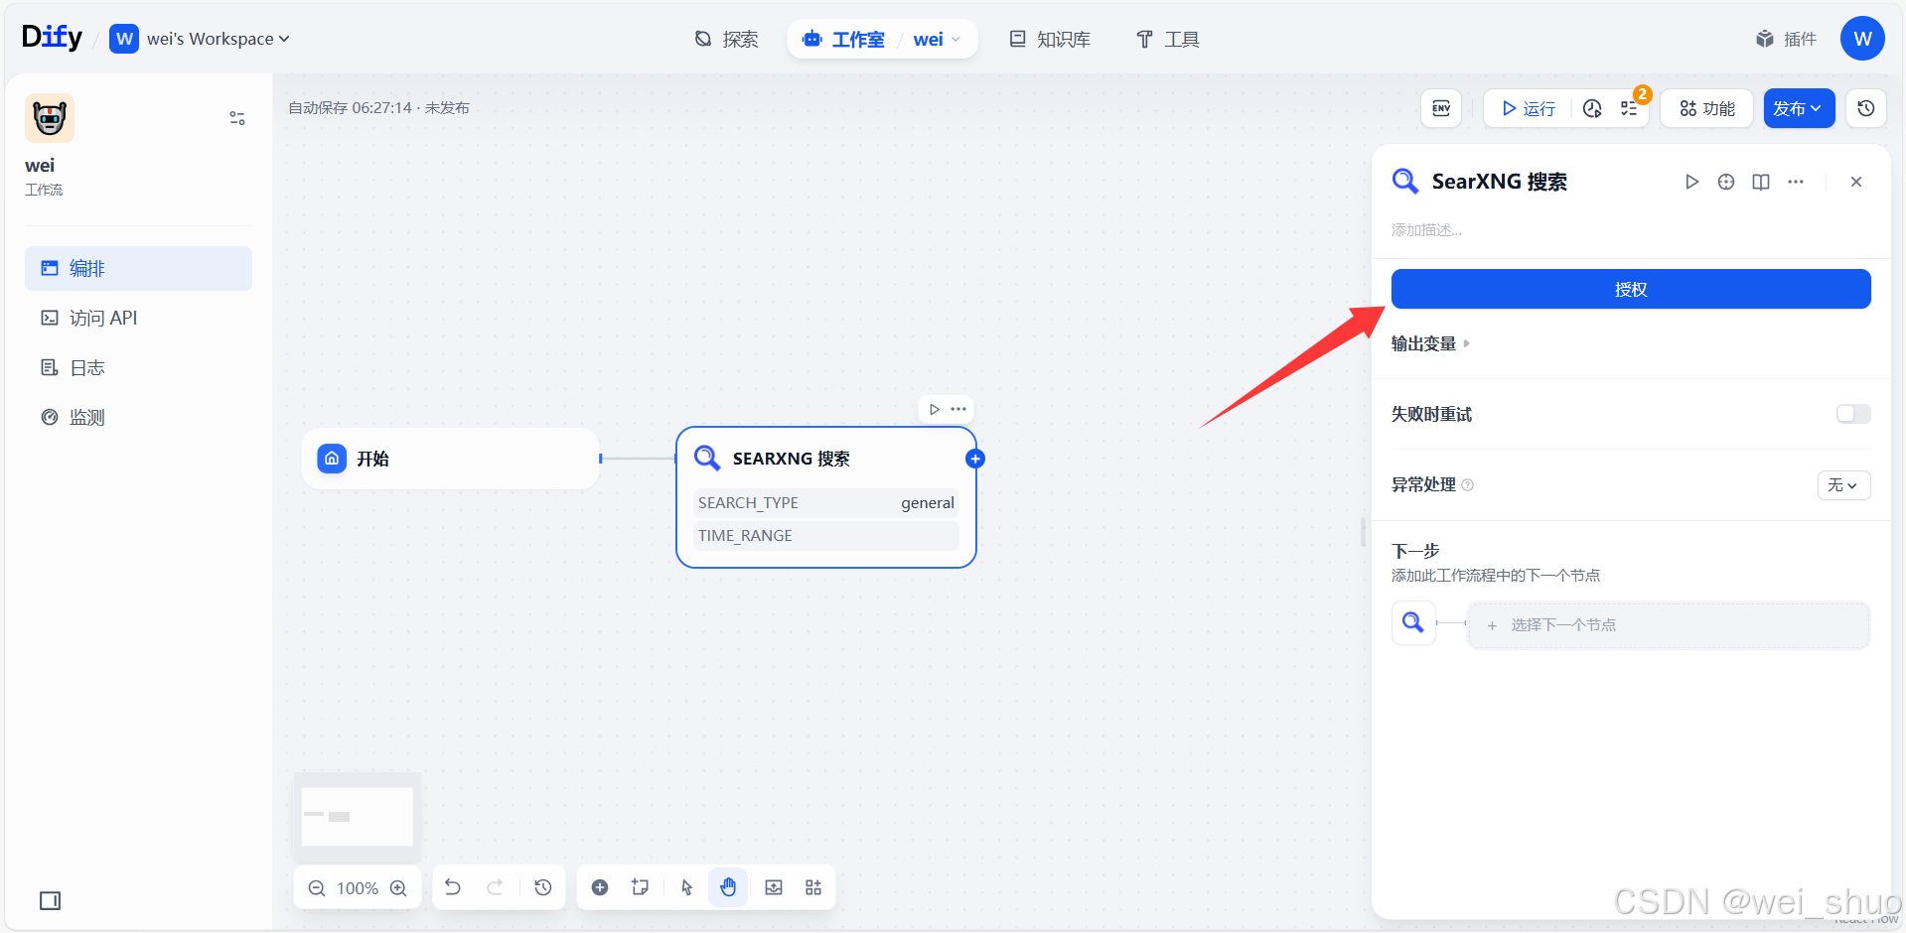Run this step in the SearXNG panel
The image size is (1906, 933).
coord(1692,182)
